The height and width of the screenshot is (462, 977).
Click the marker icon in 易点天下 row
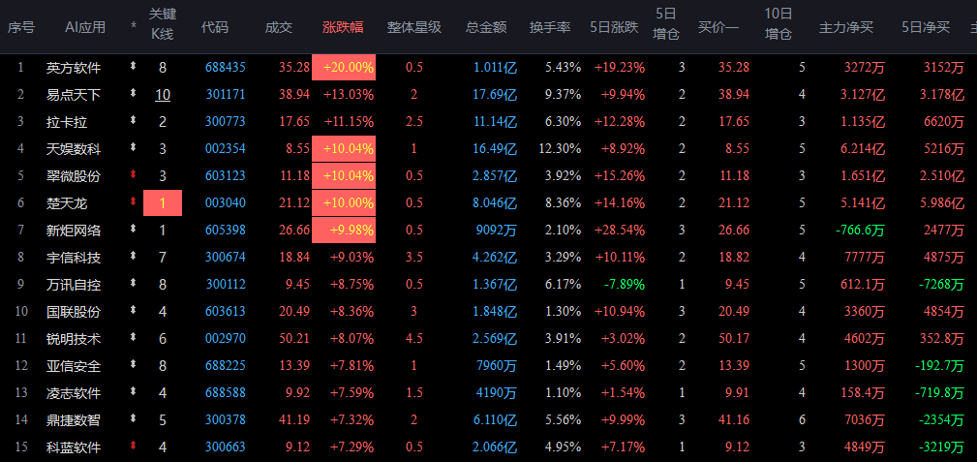(133, 94)
